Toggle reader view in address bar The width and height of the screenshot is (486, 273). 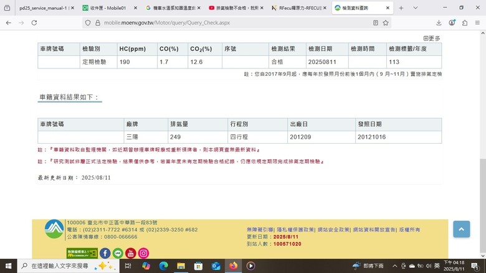375,22
